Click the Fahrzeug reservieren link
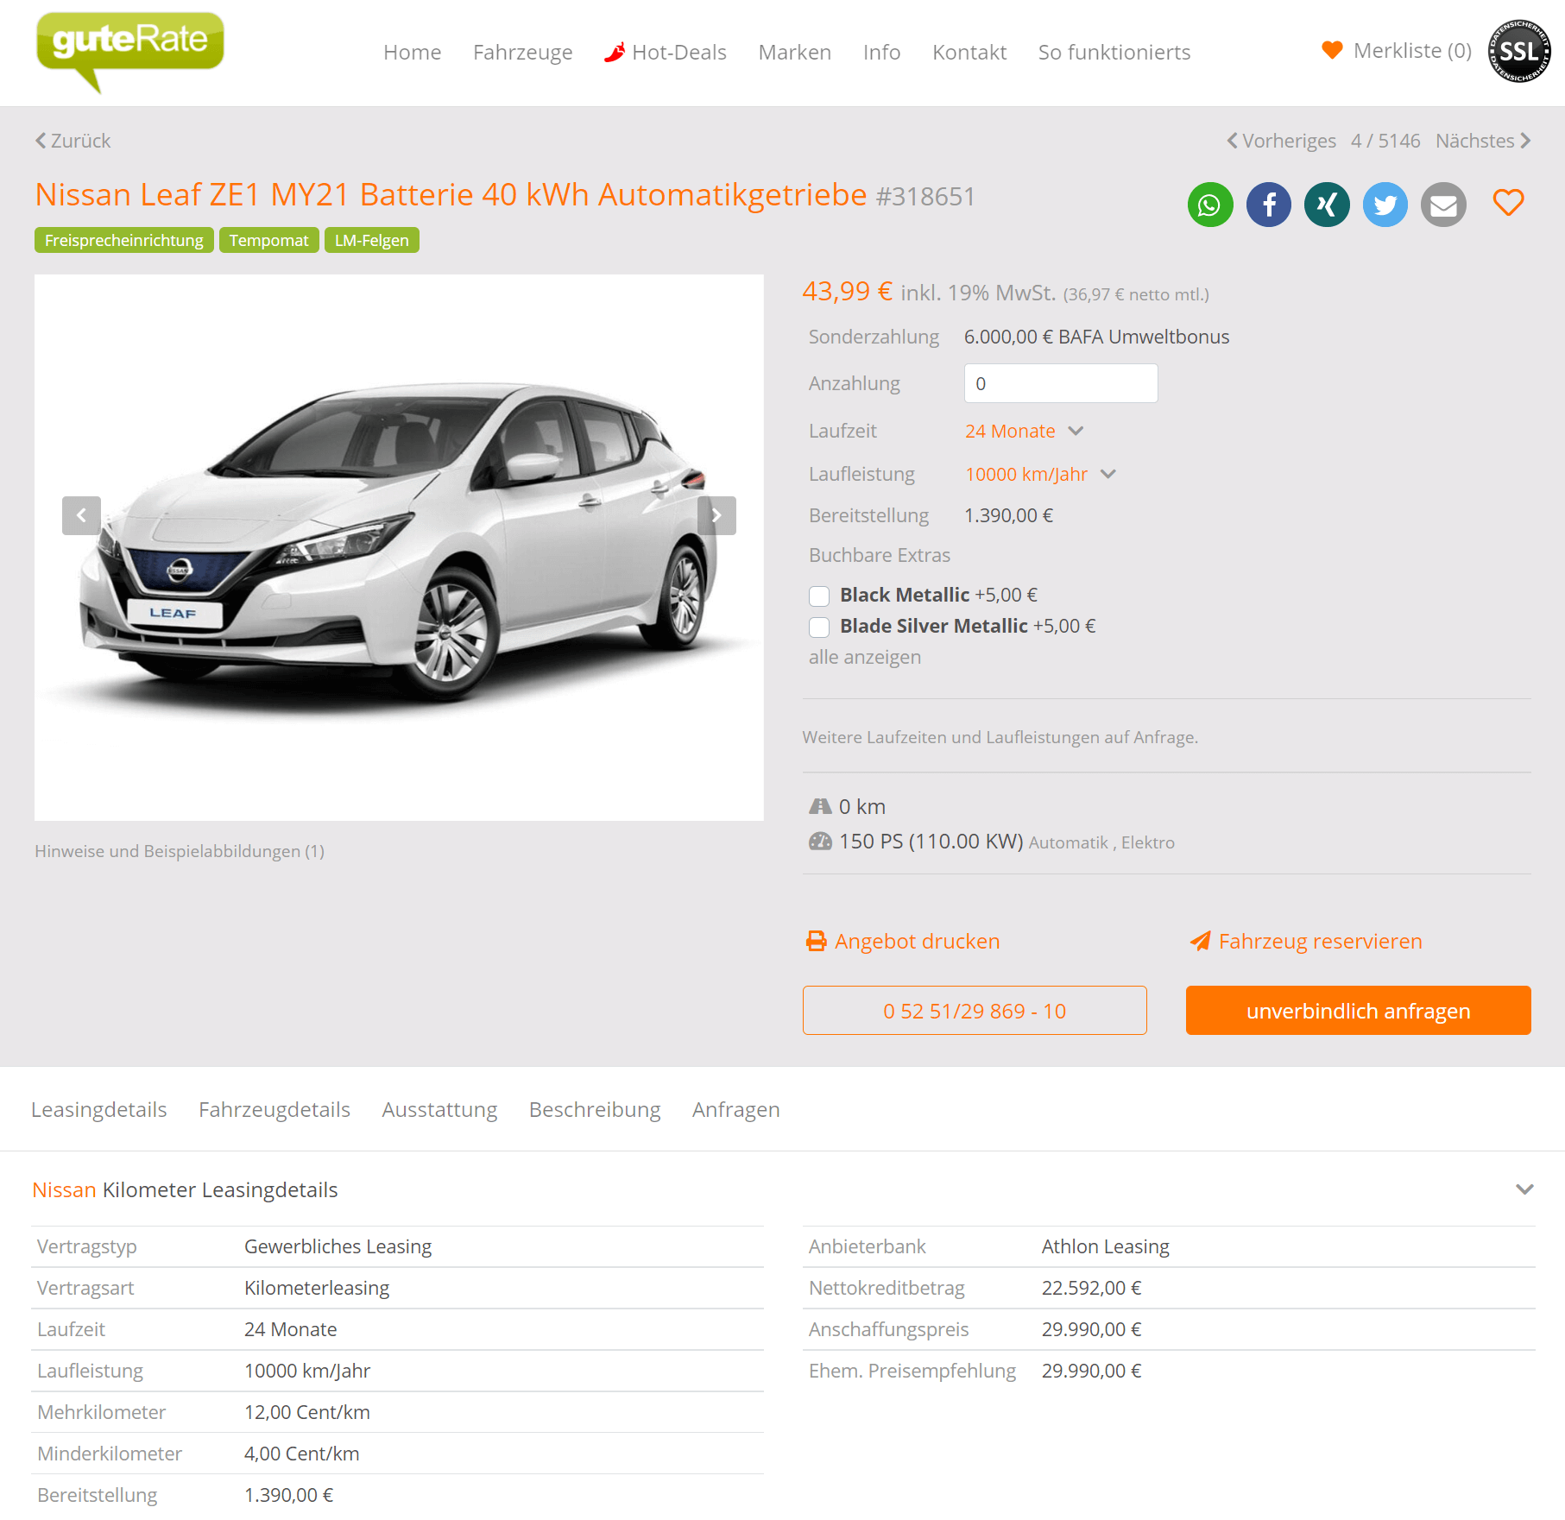The width and height of the screenshot is (1565, 1520). click(1320, 941)
